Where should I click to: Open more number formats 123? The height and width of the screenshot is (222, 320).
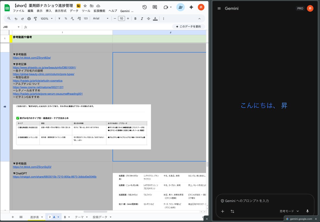pyautogui.click(x=86, y=18)
